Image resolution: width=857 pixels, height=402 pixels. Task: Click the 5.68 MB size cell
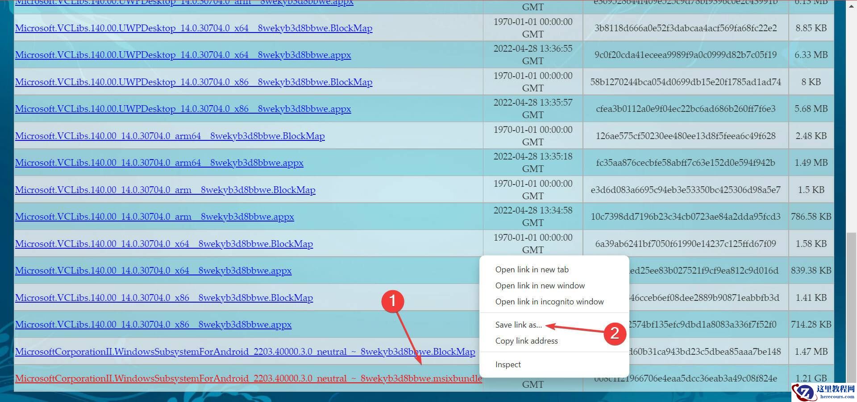811,109
